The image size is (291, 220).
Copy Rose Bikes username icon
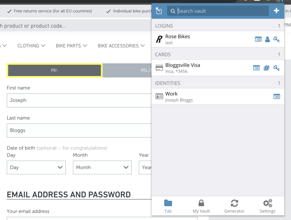[x=267, y=39]
